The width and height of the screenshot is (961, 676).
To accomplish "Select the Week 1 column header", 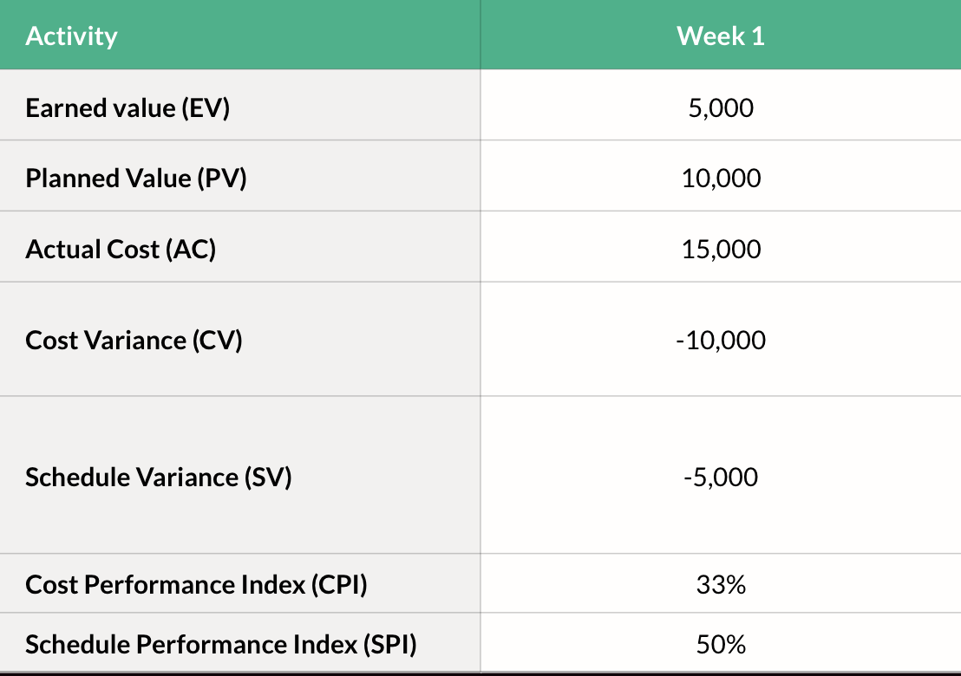I will pos(720,36).
